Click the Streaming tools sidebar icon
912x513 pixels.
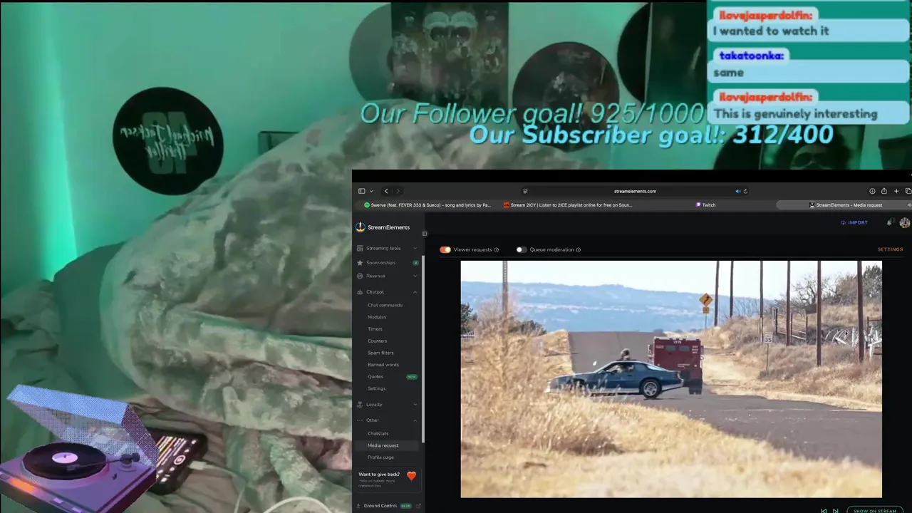(x=360, y=248)
